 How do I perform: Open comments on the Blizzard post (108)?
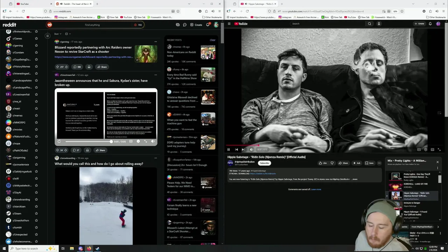(x=77, y=67)
